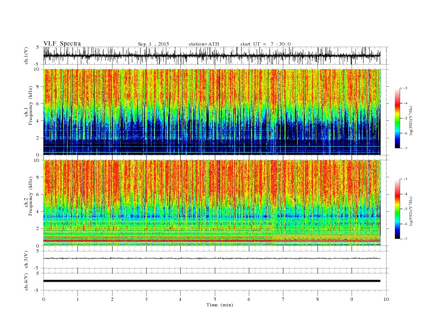Click the '-4' label on ch.2 color bar
The image size is (435, 336).
click(x=405, y=194)
